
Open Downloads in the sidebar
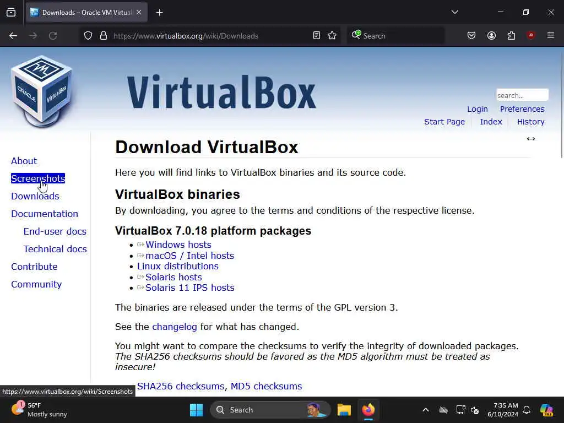click(x=35, y=196)
